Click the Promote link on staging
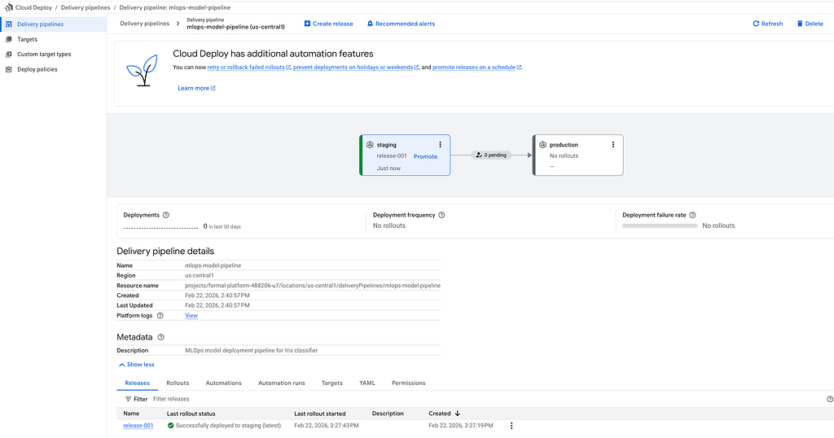The image size is (834, 438). tap(425, 156)
